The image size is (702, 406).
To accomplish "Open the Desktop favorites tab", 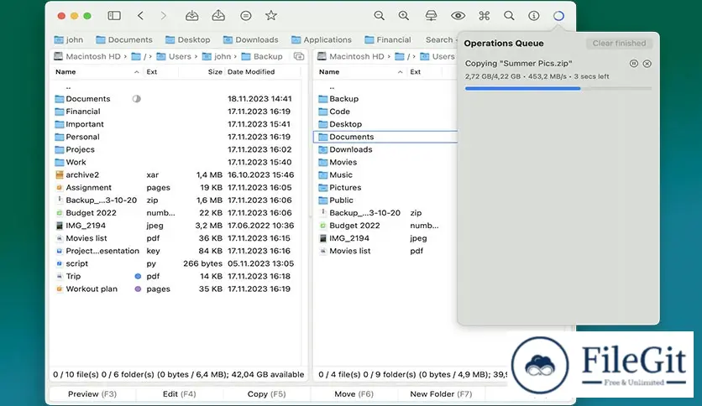I will [187, 39].
